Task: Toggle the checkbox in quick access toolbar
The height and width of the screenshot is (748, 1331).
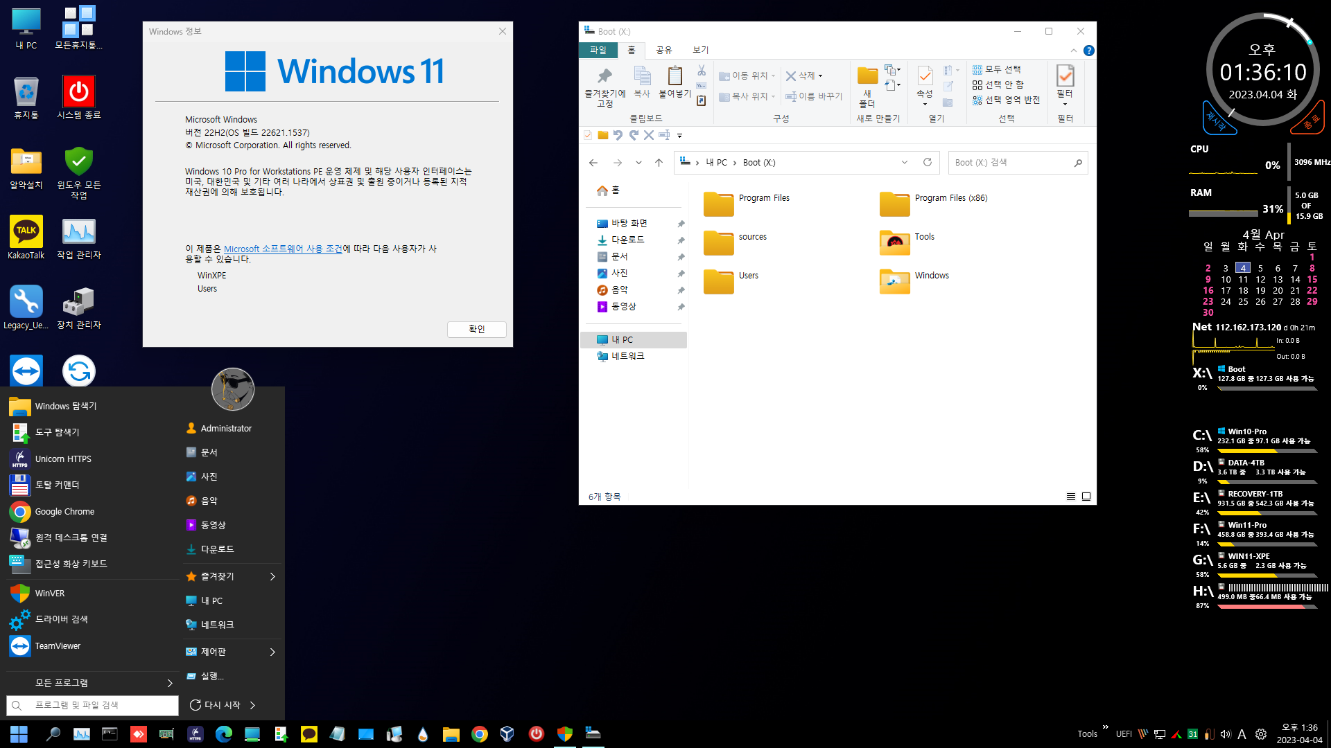Action: click(x=588, y=135)
